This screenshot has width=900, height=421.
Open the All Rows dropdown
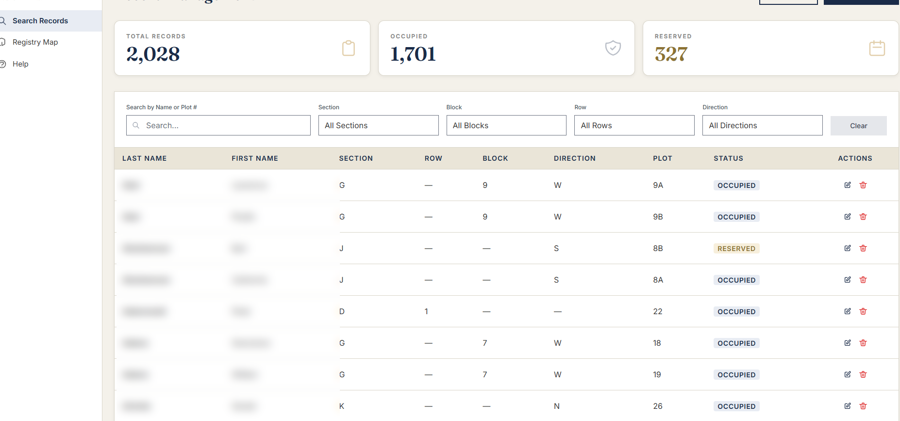634,125
